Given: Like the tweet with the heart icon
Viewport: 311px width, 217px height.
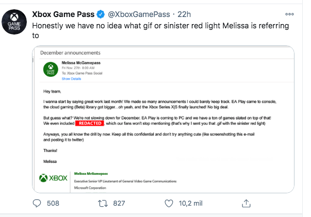Looking at the screenshot, I should pos(168,203).
